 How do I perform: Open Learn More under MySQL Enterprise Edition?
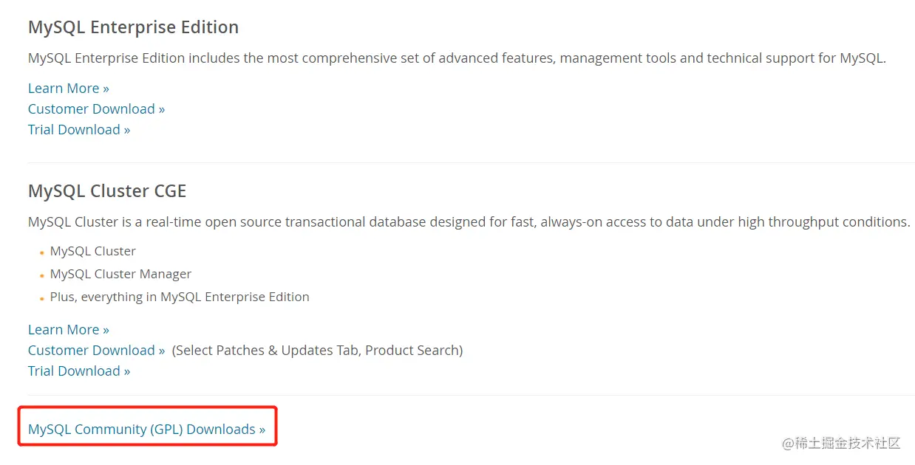tap(68, 89)
